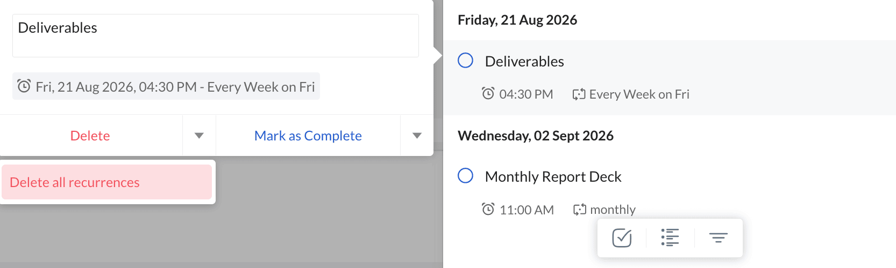Screen dimensions: 896x268
Task: Click the checkmark task view icon
Action: 622,237
